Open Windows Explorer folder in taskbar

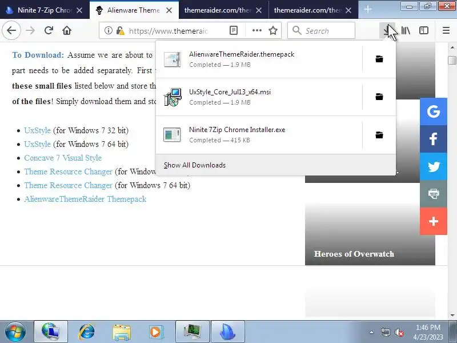[121, 332]
